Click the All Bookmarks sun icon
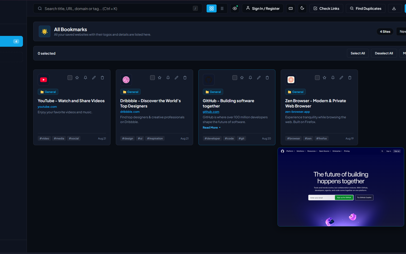This screenshot has width=406, height=254. click(x=44, y=31)
